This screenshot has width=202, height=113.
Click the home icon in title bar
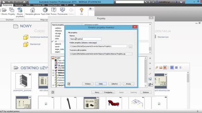[24, 2]
